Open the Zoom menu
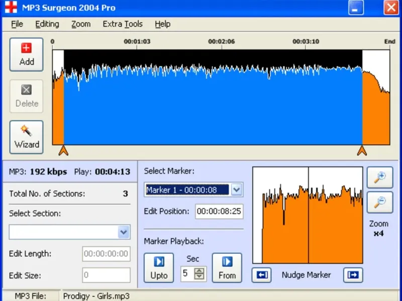Image resolution: width=402 pixels, height=301 pixels. [81, 24]
